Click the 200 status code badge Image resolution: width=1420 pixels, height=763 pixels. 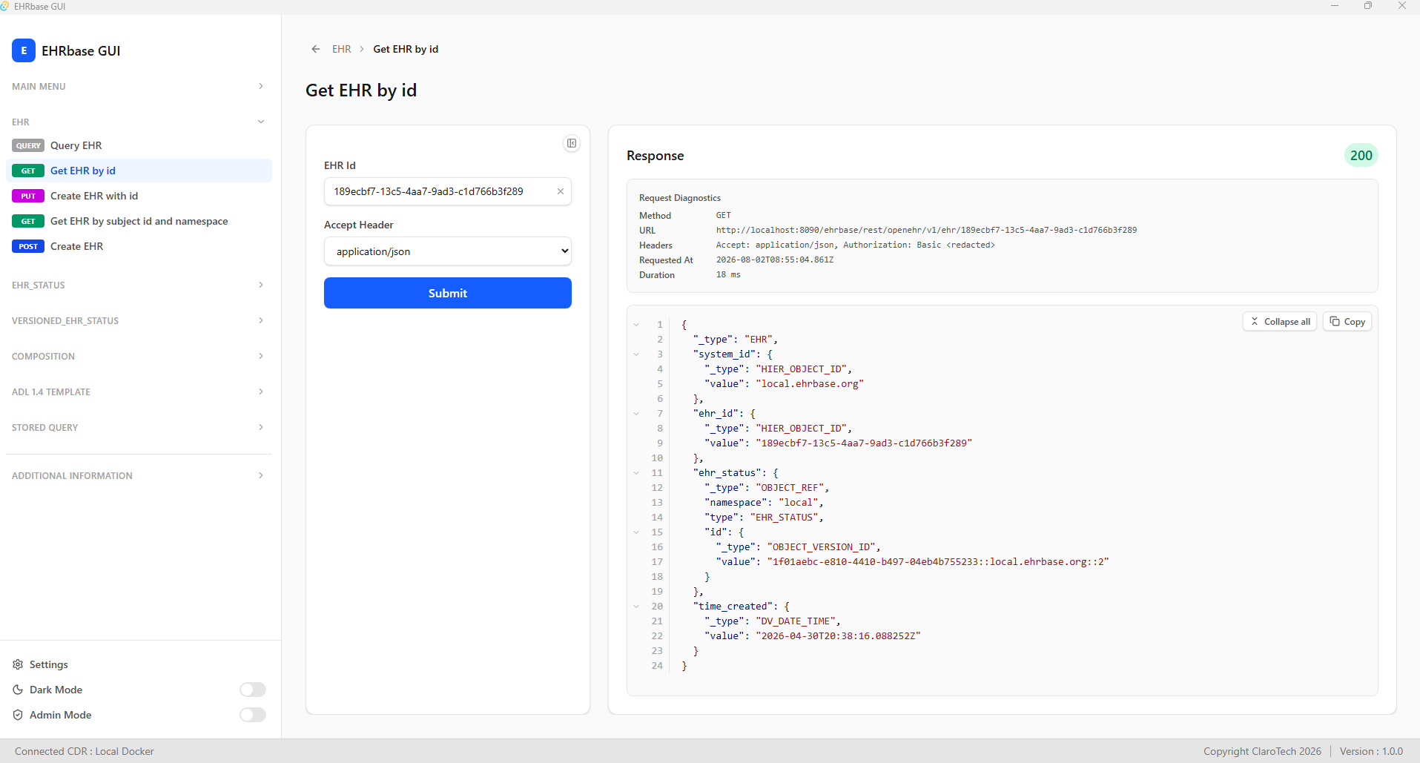[x=1361, y=155]
